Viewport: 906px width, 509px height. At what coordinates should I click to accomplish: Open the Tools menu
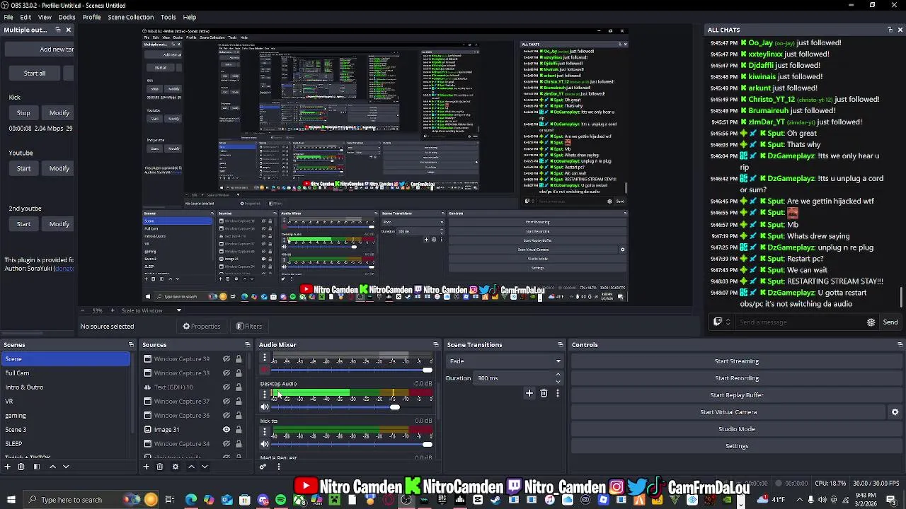[x=168, y=17]
